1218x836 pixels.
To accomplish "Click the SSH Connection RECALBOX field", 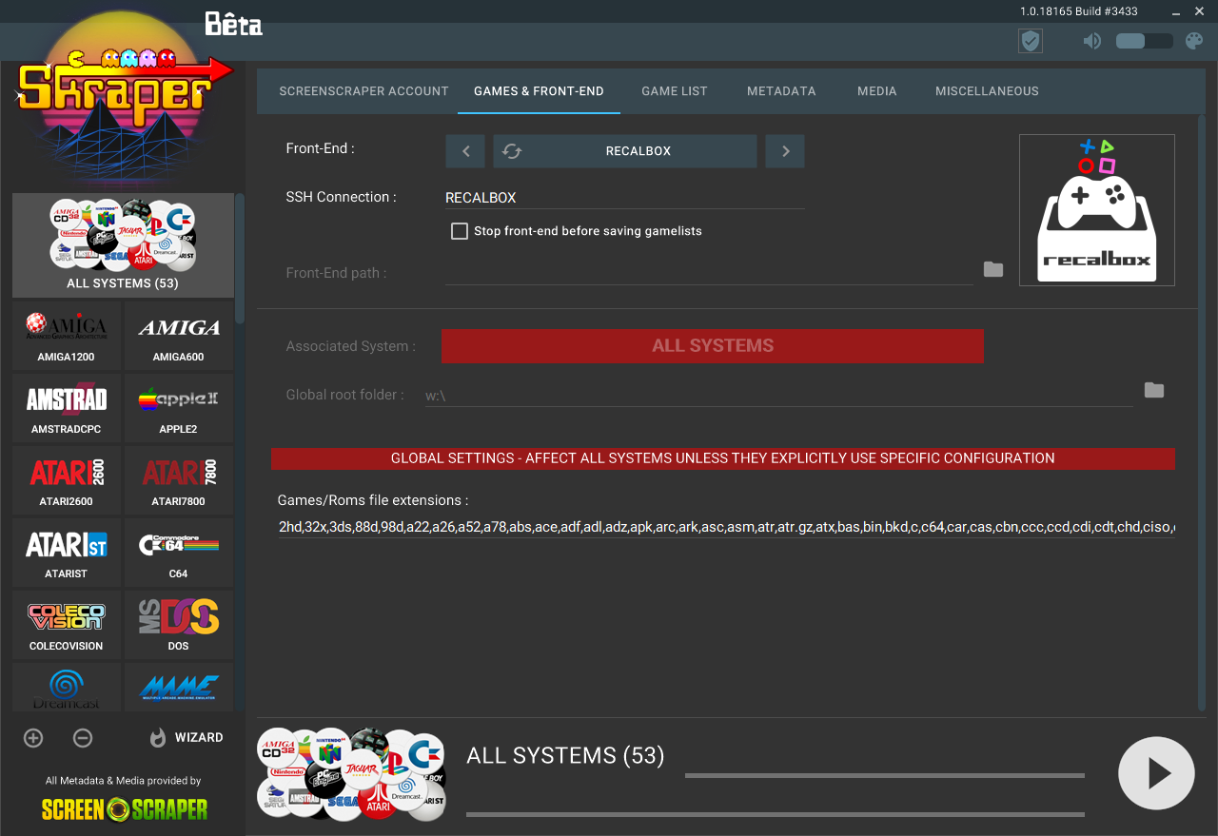I will pos(625,198).
